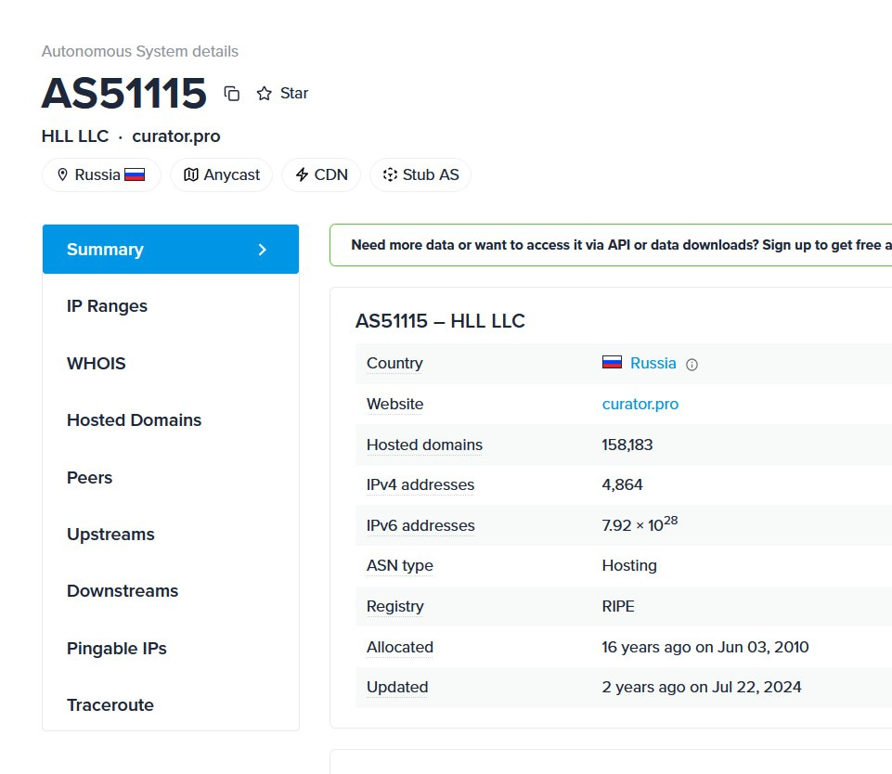Click the Stub AS tag label
Image resolution: width=892 pixels, height=774 pixels.
pos(431,174)
